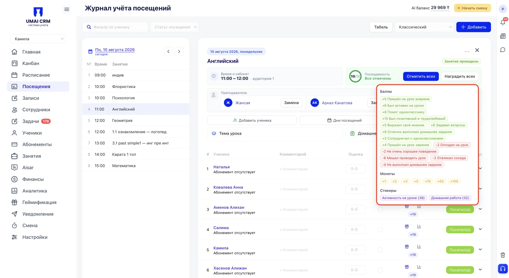
Task: Open the chart icon in Хасенов Алижан's row
Action: (419, 267)
